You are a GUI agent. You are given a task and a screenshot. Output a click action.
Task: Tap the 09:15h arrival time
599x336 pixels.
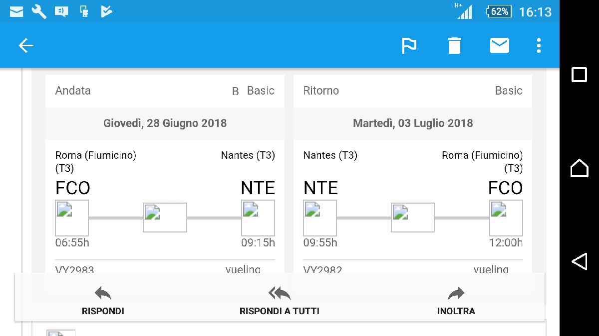[258, 243]
